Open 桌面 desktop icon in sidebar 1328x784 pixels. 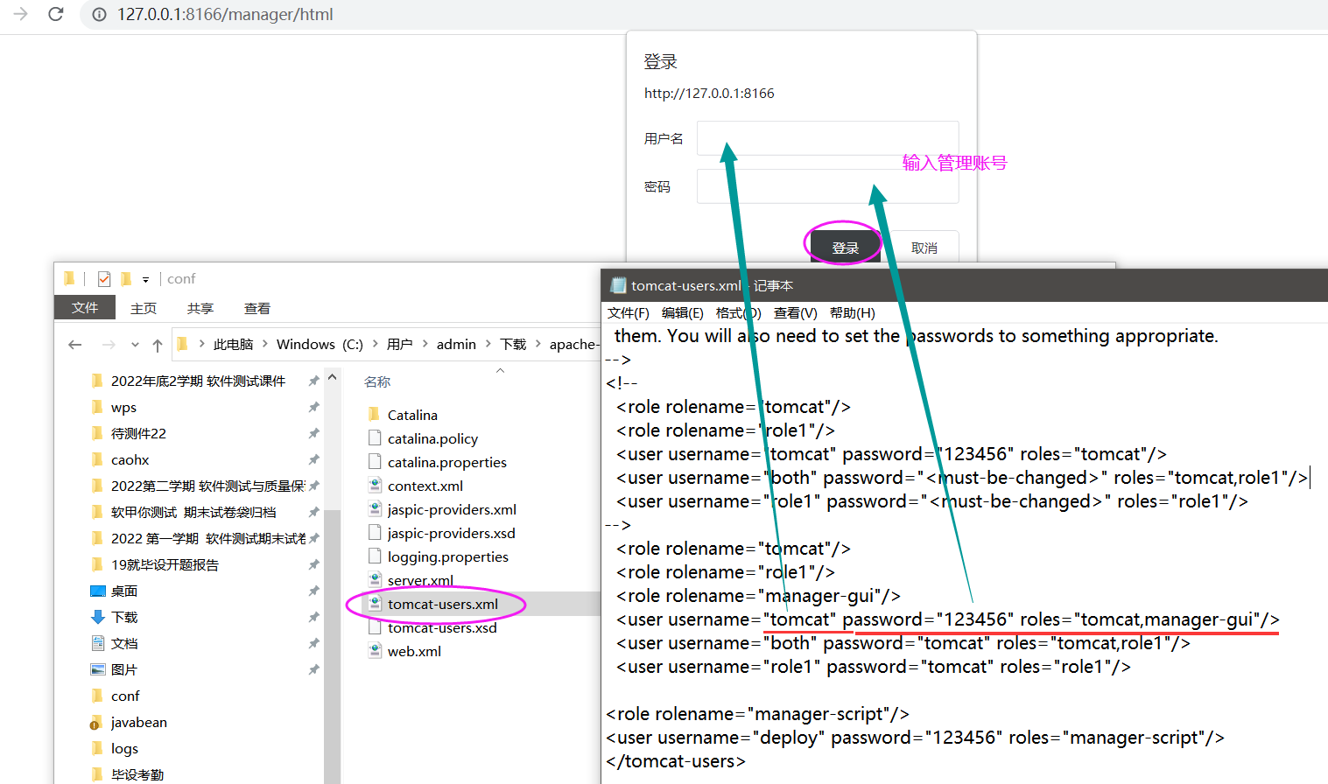pos(98,591)
